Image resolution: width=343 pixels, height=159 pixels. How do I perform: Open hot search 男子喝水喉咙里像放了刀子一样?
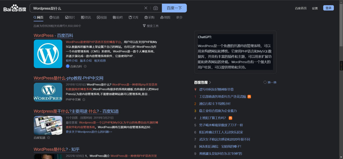click(221, 125)
